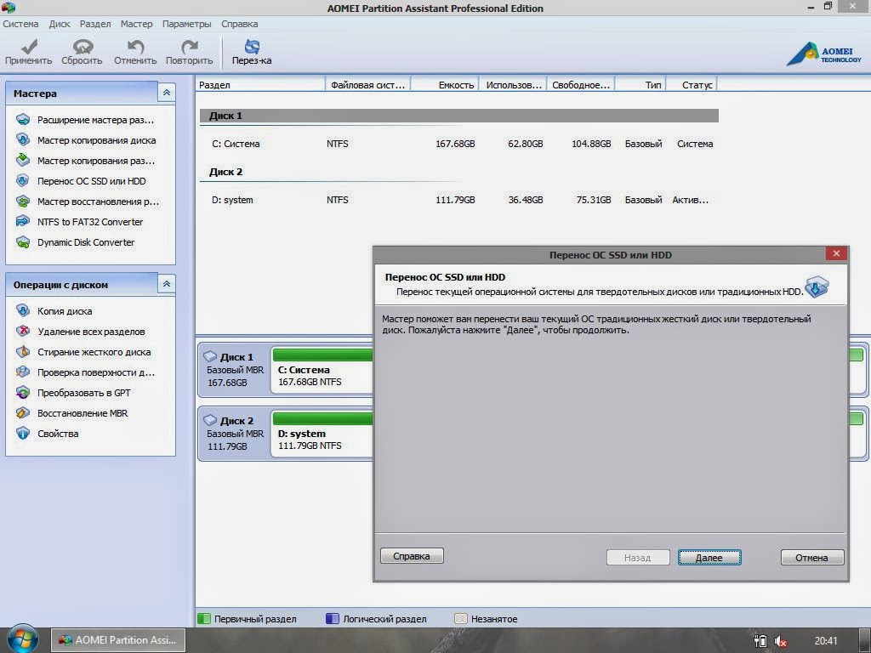Click Отмена button in migration dialog

812,558
